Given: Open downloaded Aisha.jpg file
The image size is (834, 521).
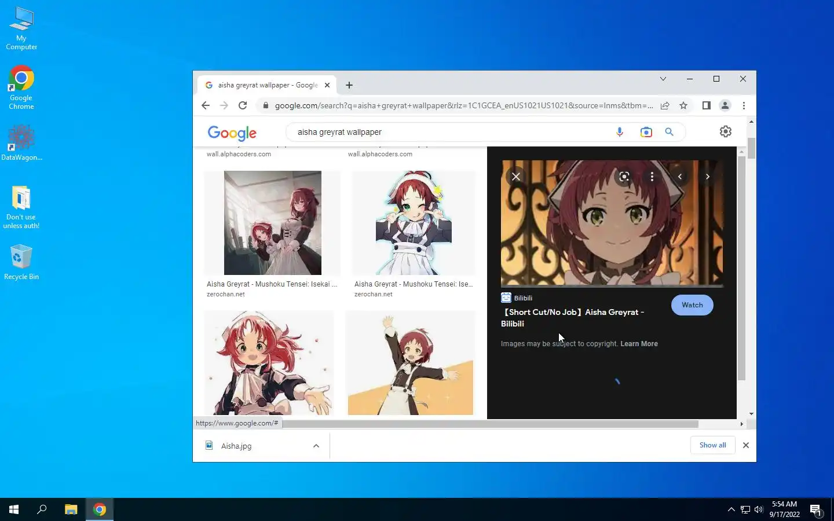Looking at the screenshot, I should tap(236, 446).
